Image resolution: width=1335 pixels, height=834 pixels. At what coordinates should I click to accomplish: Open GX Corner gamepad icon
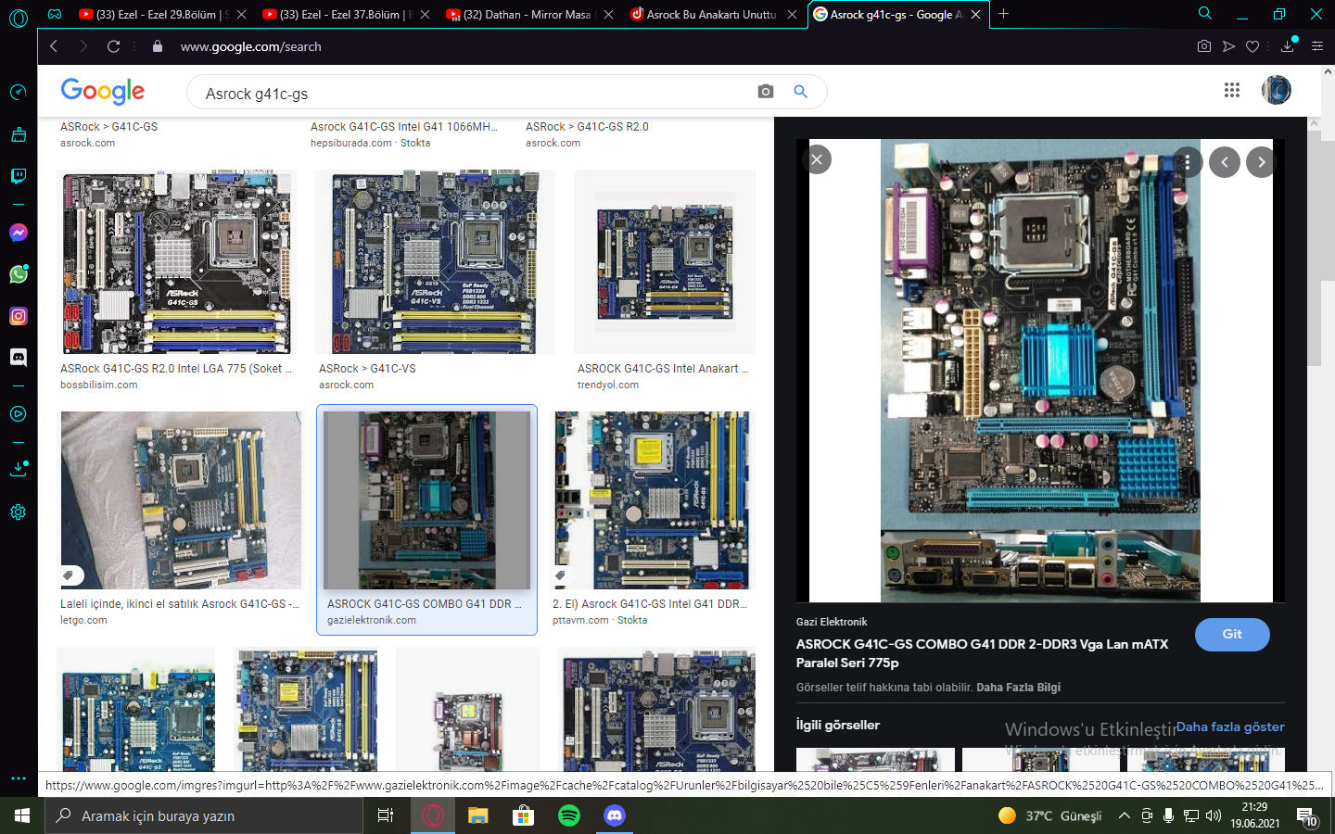click(55, 14)
